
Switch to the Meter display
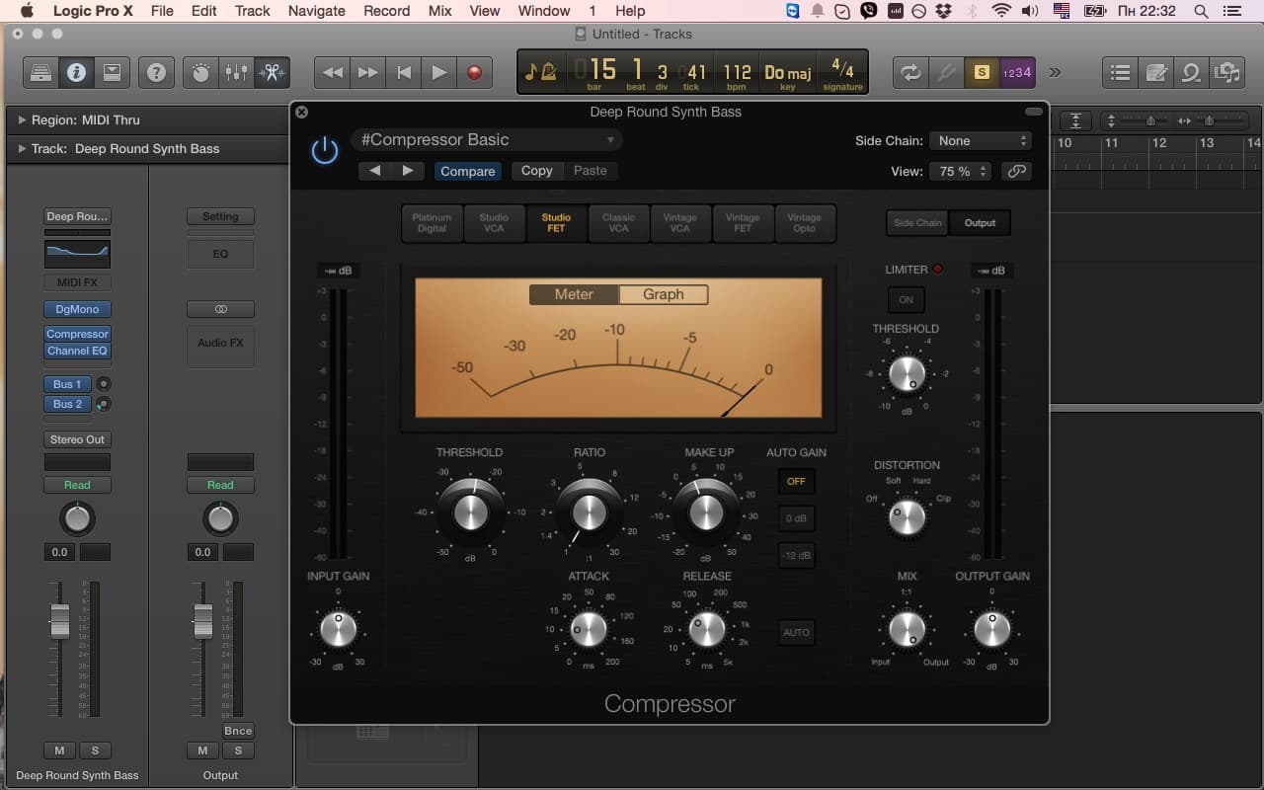tap(574, 294)
